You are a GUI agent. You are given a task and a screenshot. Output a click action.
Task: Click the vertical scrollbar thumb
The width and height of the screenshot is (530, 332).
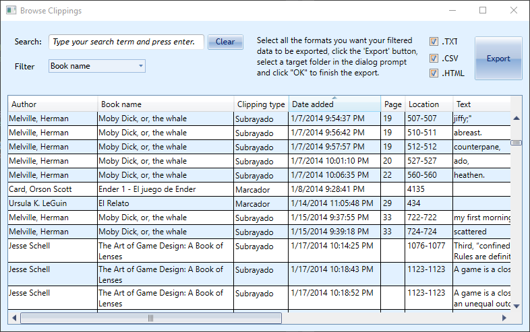coord(516,143)
